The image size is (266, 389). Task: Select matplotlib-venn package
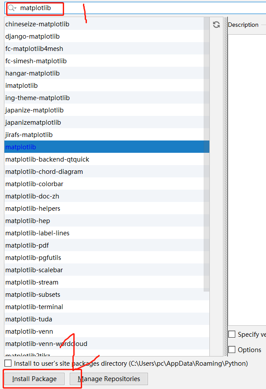pyautogui.click(x=107, y=331)
